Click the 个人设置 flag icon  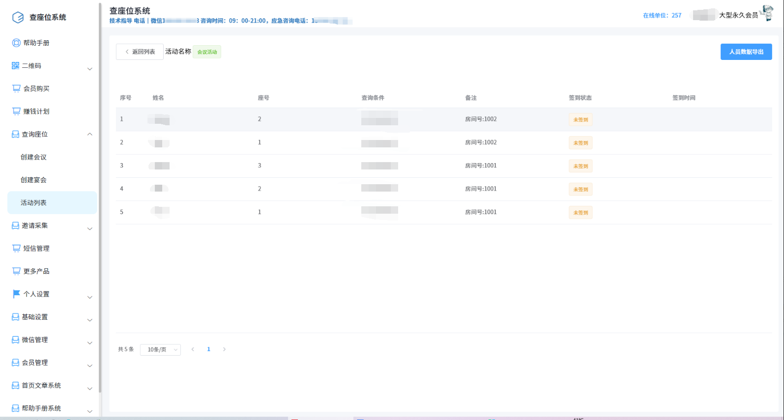point(16,294)
